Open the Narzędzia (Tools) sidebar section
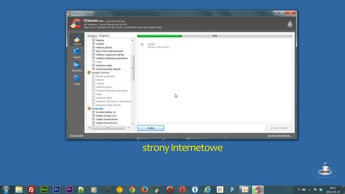The height and width of the screenshot is (194, 345). (77, 66)
